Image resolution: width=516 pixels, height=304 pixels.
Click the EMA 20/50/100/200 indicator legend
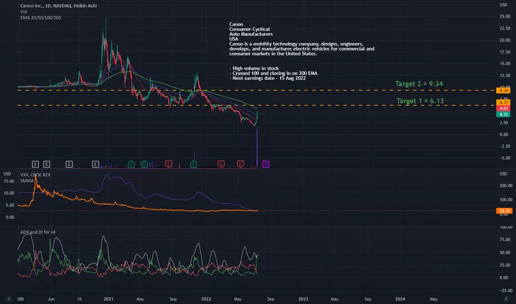point(40,18)
